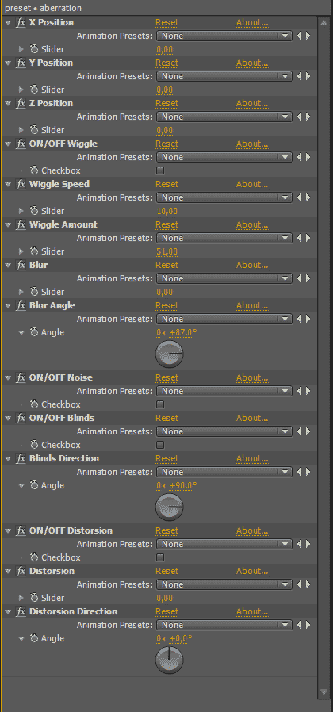Click the stopwatch icon for Wiggle Speed slider
333x712 pixels.
pyautogui.click(x=34, y=211)
